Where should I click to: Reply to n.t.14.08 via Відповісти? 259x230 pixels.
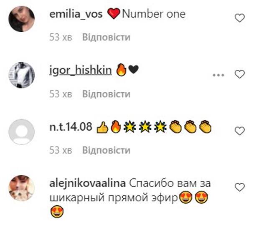(x=107, y=150)
